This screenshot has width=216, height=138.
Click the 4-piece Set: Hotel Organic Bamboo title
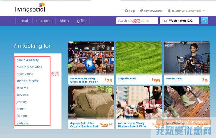click(x=84, y=125)
